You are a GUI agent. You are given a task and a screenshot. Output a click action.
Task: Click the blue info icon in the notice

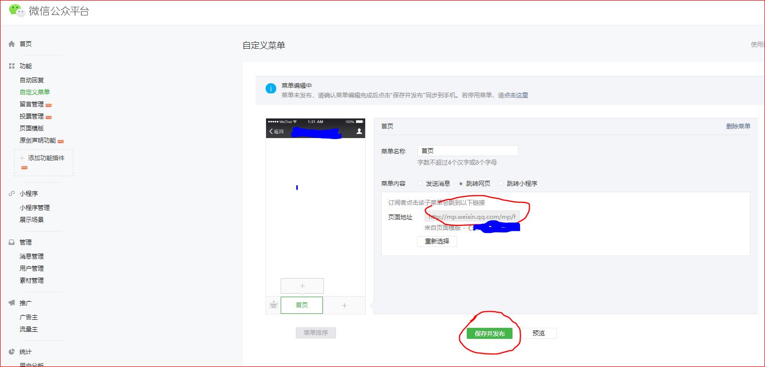(271, 89)
